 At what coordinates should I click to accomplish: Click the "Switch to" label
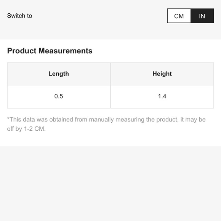click(19, 16)
